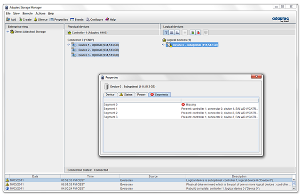Click Configure in the toolbar
This screenshot has height=195, width=301.
95,20
